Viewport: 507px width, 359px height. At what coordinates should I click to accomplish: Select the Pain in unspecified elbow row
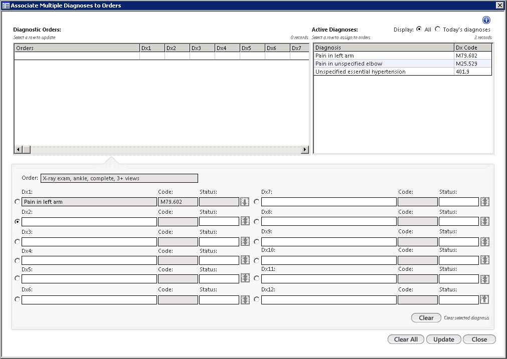403,64
